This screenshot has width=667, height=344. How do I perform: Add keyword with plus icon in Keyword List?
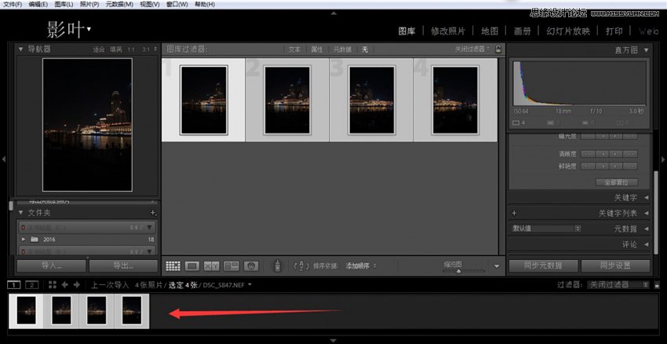click(x=514, y=213)
